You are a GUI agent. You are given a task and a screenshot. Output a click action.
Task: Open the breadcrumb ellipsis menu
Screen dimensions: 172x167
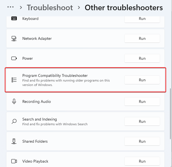[x=10, y=7]
